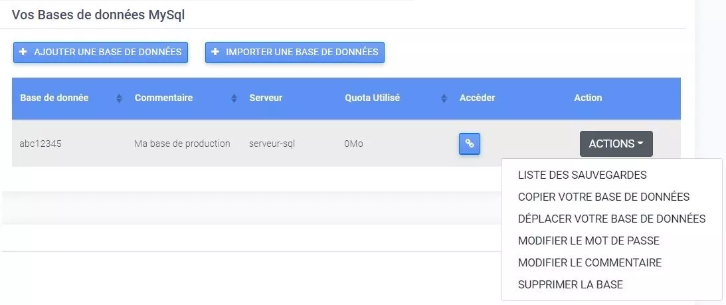This screenshot has width=726, height=305.
Task: Sort by Commentaire column arrows
Action: [234, 98]
